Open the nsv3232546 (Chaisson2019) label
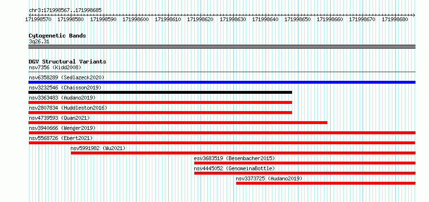The image size is (429, 202). [65, 88]
